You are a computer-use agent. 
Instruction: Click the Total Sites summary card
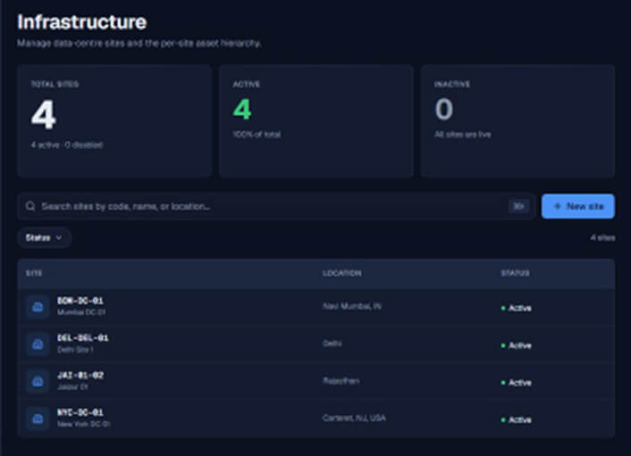coord(114,121)
